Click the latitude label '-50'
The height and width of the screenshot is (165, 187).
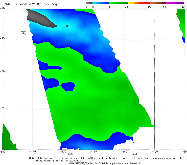2,71
